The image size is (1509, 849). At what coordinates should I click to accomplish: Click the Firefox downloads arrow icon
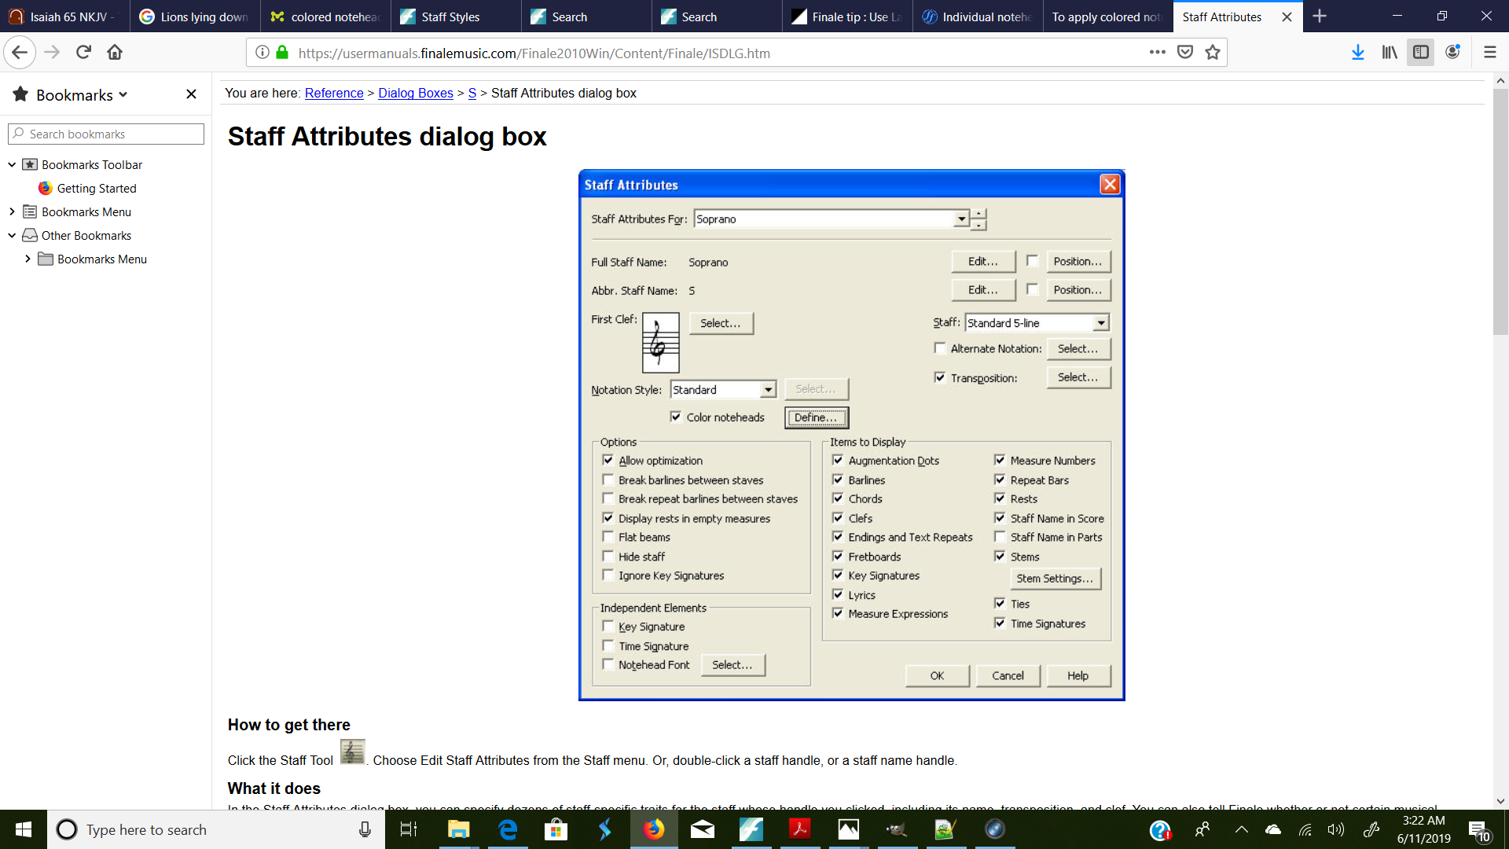[x=1357, y=53]
